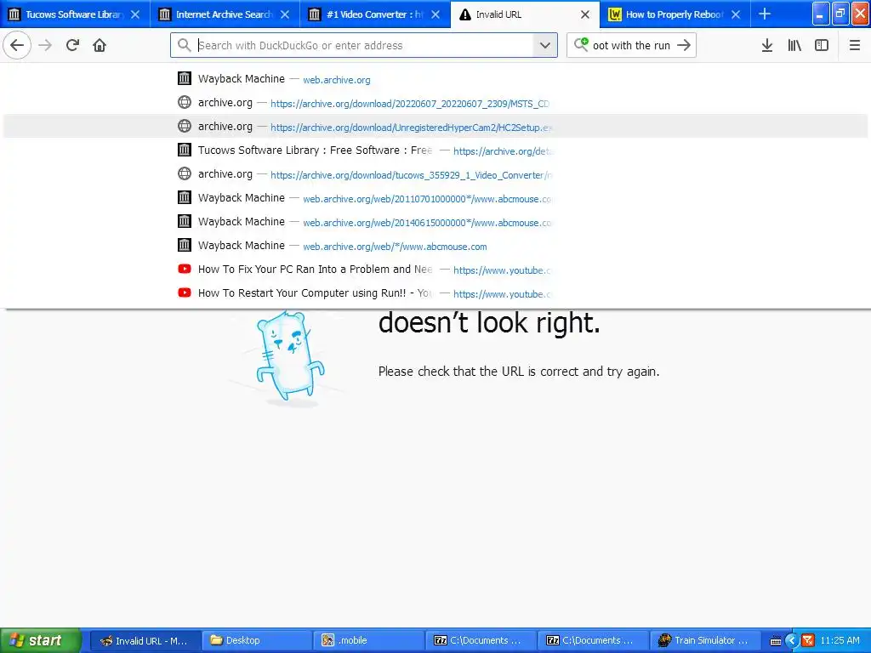871x653 pixels.
Task: Open the Firefox hamburger menu
Action: pos(854,45)
